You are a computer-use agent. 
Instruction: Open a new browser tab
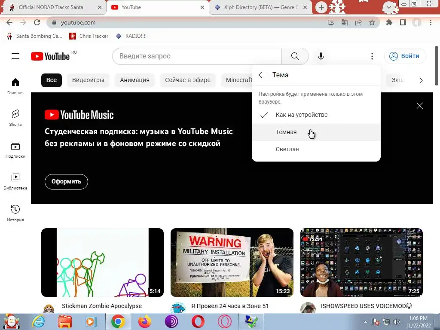pyautogui.click(x=321, y=7)
